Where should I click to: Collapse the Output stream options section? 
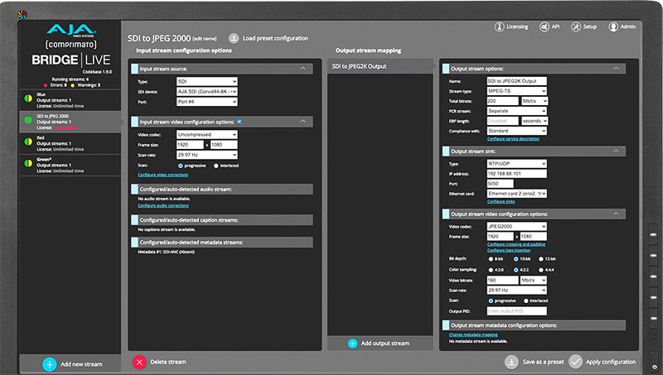[616, 69]
